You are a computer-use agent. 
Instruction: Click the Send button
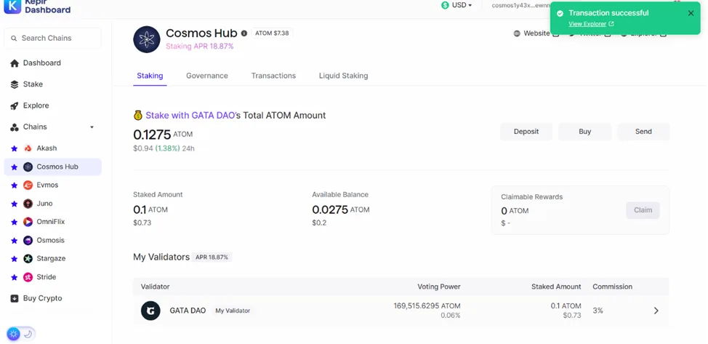(643, 132)
